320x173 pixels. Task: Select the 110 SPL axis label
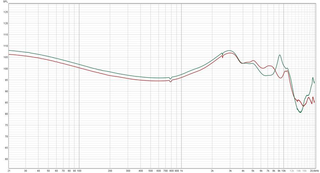click(x=5, y=46)
